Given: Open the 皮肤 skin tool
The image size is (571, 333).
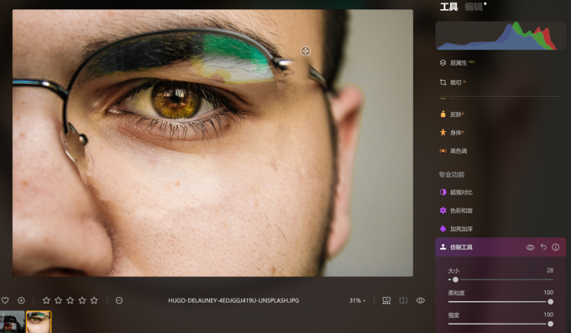Looking at the screenshot, I should click(453, 114).
